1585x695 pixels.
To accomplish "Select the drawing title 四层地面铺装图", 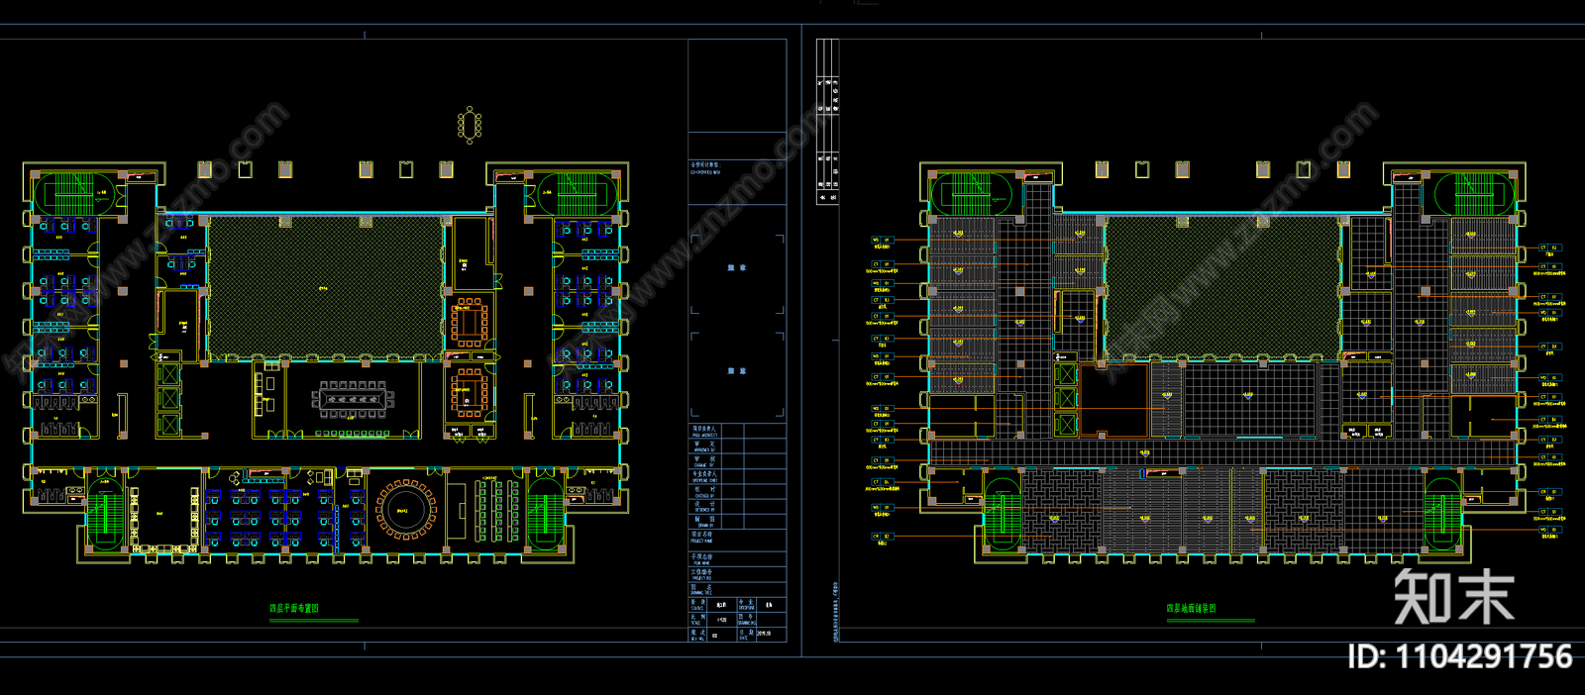I will (x=1191, y=609).
